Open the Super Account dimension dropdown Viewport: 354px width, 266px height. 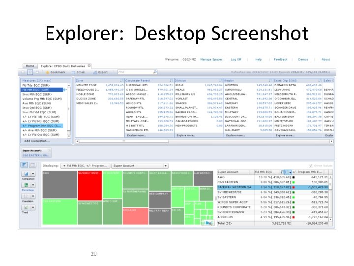(140, 166)
